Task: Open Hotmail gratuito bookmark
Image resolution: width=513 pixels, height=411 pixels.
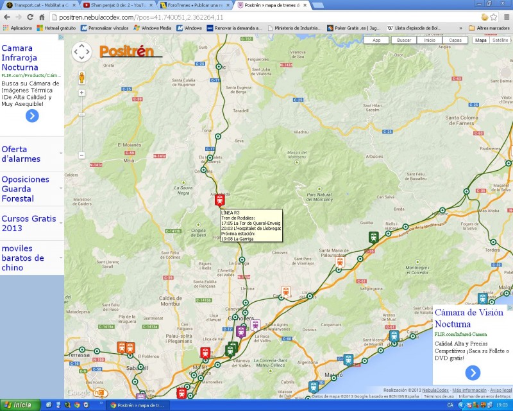Action: click(x=56, y=28)
